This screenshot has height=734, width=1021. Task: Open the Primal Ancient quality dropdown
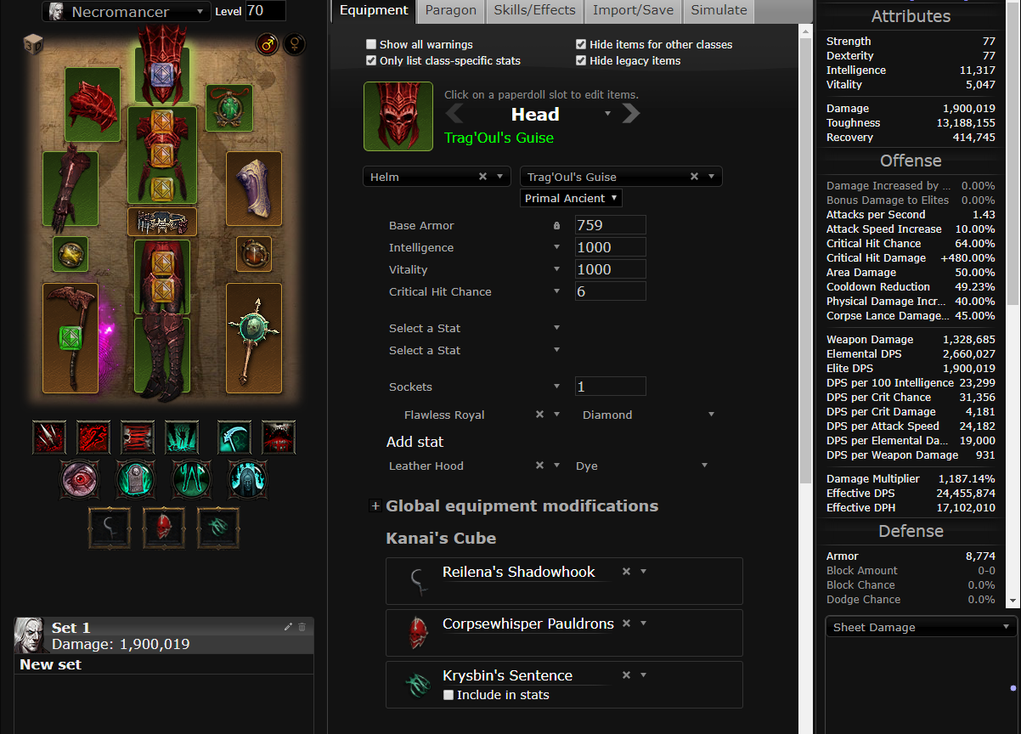572,198
